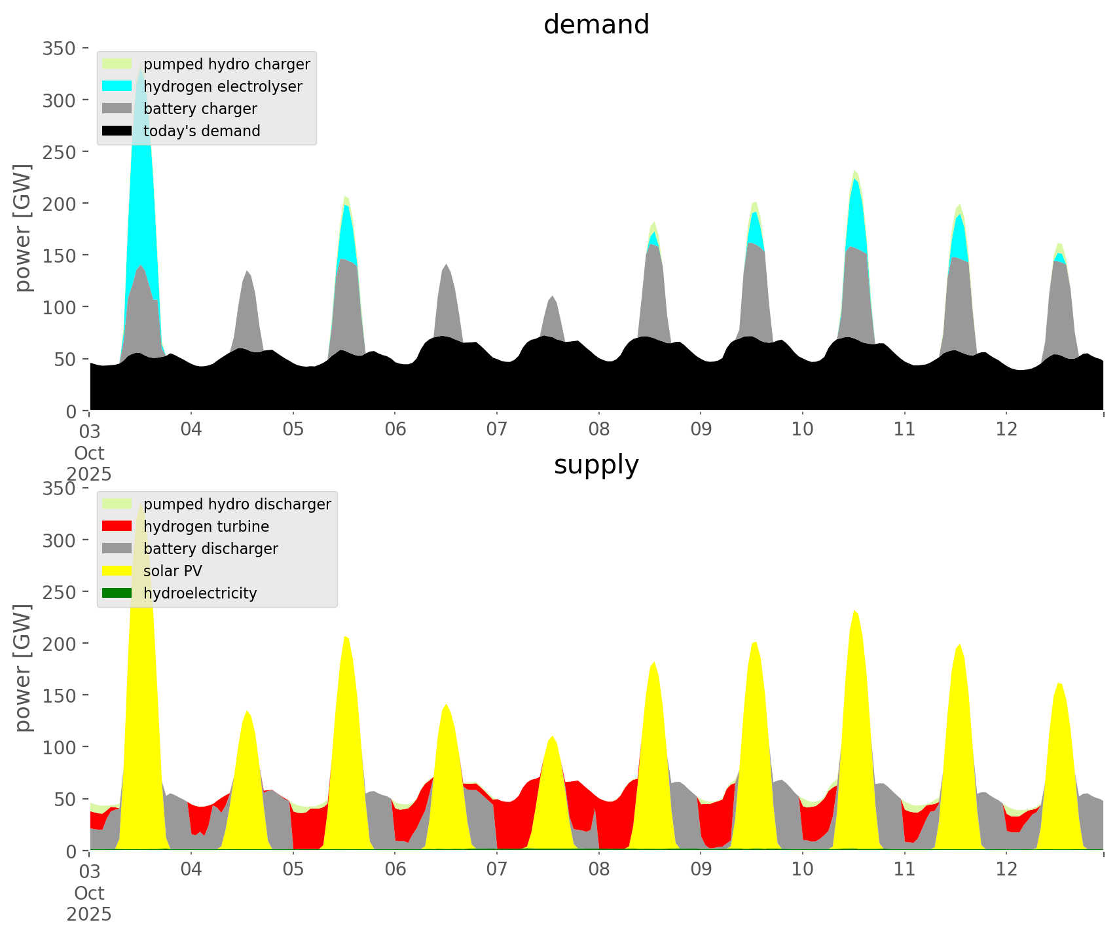This screenshot has height=937, width=1117.
Task: Click the '08' date tick on demand axis
Action: pos(598,430)
